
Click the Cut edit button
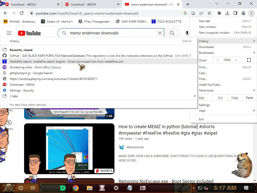coord(220,98)
